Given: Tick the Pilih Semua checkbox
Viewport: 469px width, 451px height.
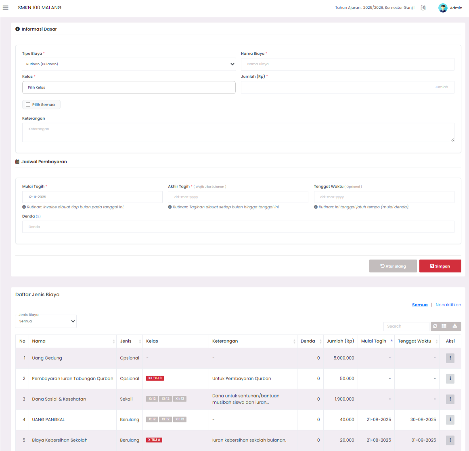Looking at the screenshot, I should point(28,105).
